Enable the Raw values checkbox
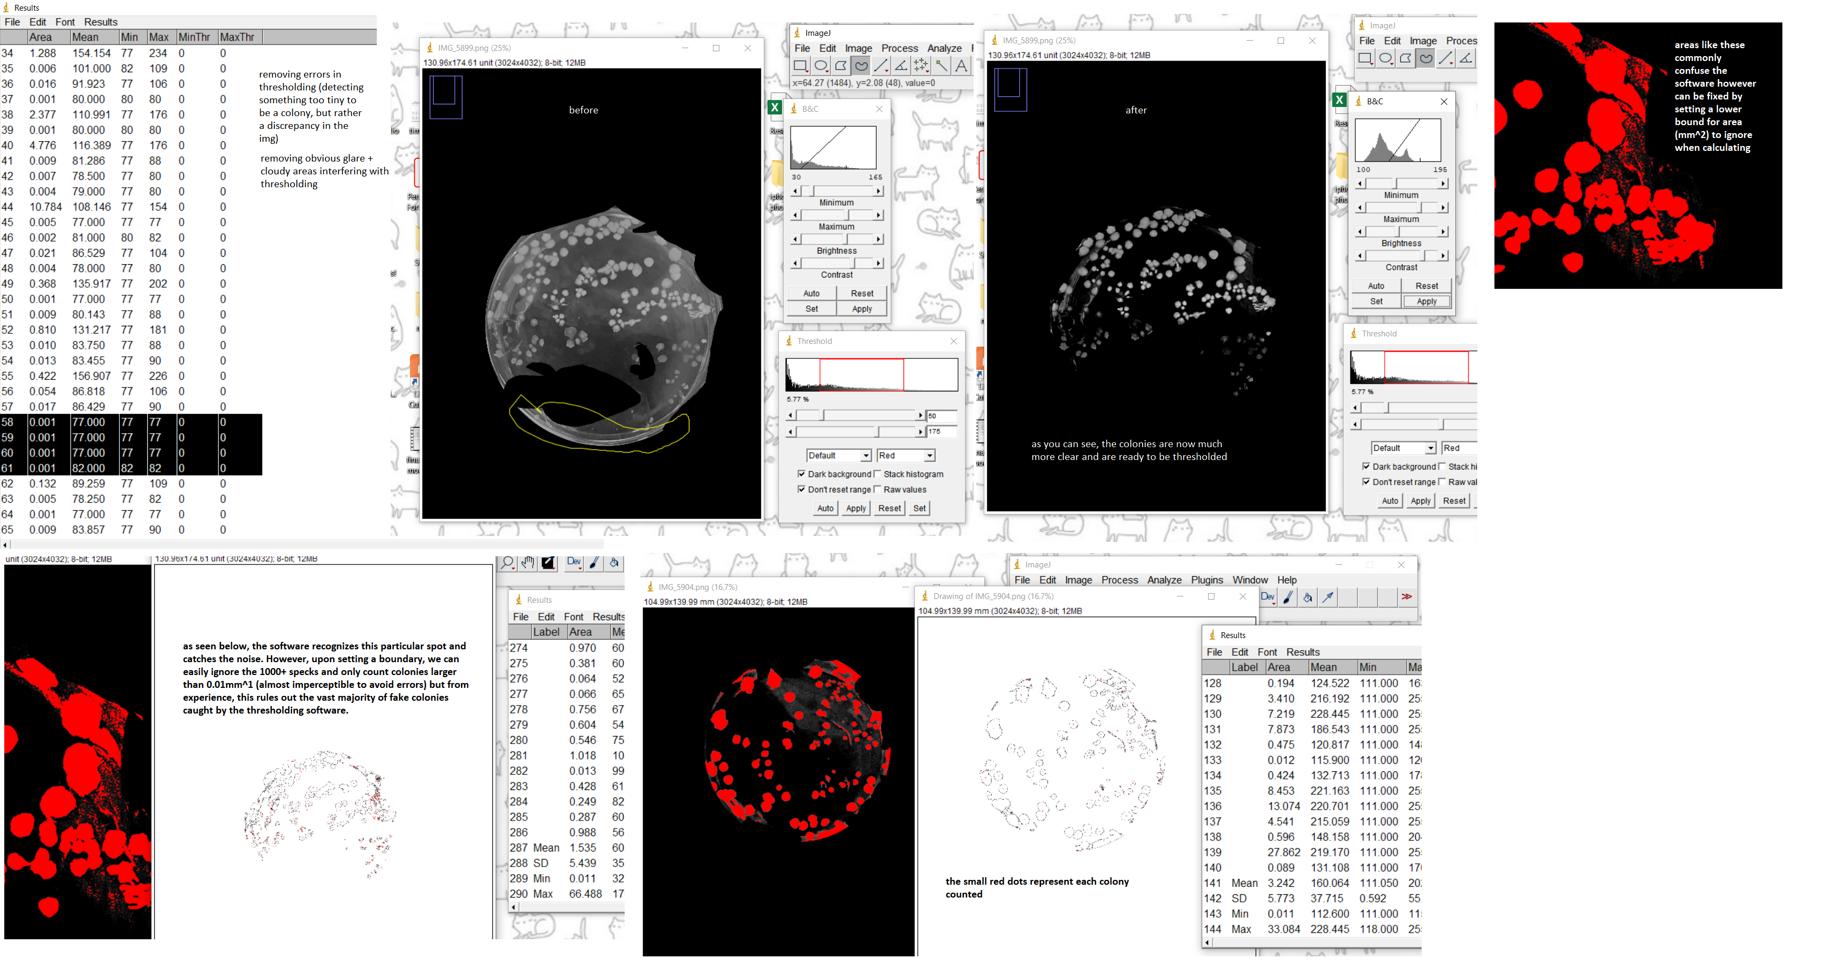 pyautogui.click(x=878, y=490)
